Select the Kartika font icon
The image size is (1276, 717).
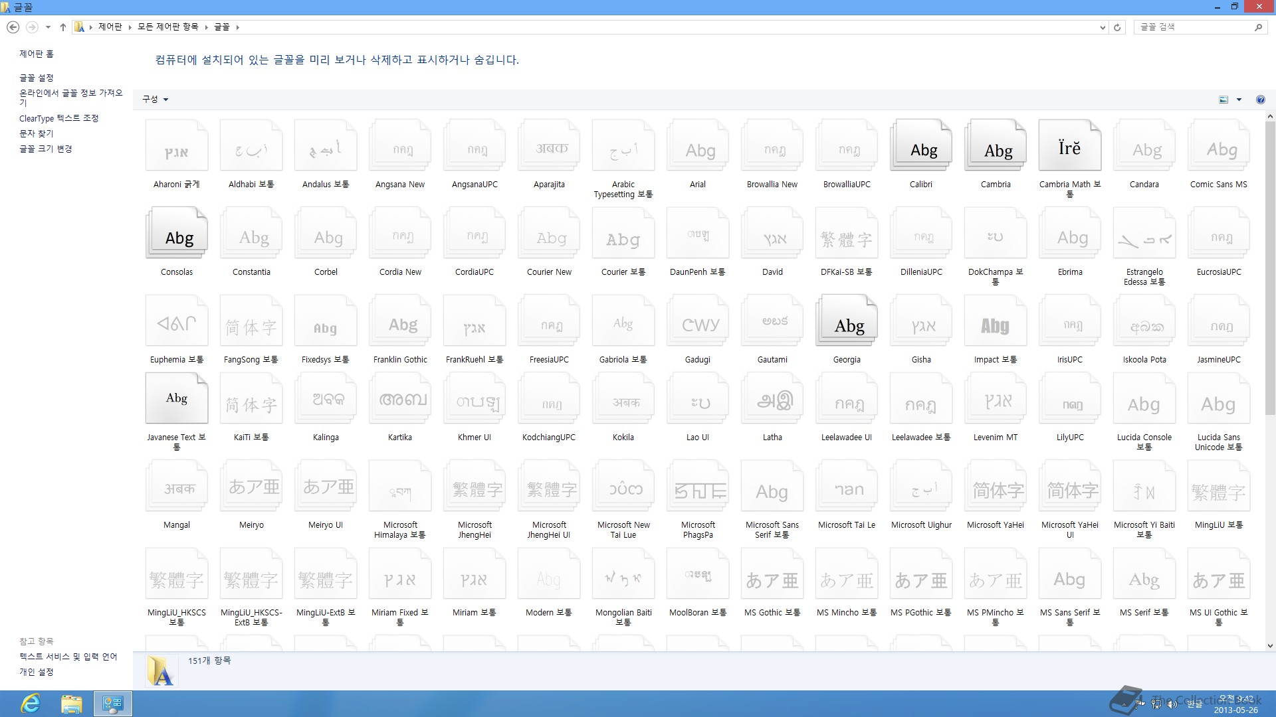[x=400, y=398]
